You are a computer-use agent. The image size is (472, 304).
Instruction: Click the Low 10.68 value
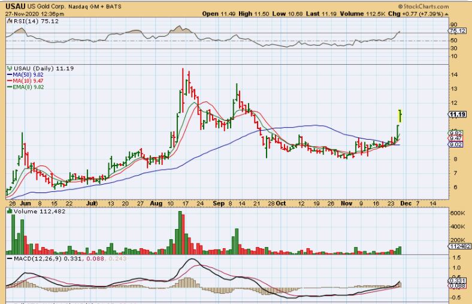coord(288,14)
